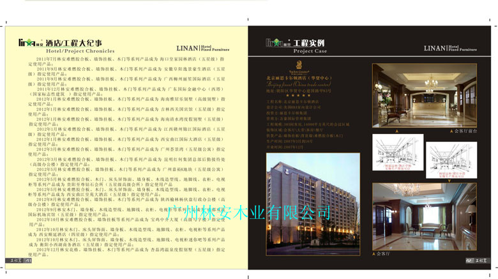Select the left interior line sketch
The image size is (498, 279).
(x=397, y=155)
